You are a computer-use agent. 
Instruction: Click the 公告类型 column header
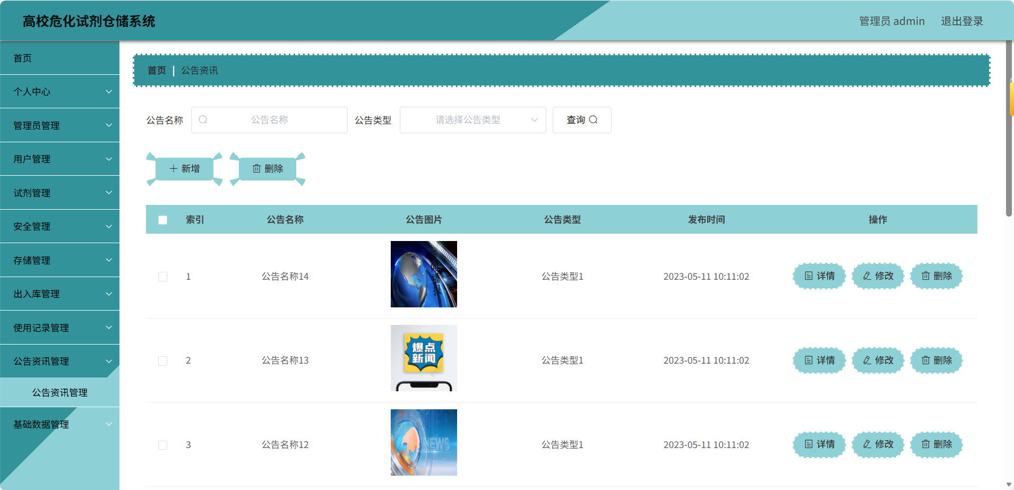(562, 220)
